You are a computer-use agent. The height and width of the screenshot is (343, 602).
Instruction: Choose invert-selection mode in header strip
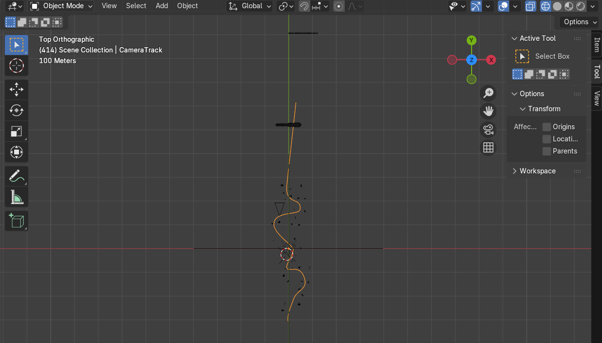[46, 22]
